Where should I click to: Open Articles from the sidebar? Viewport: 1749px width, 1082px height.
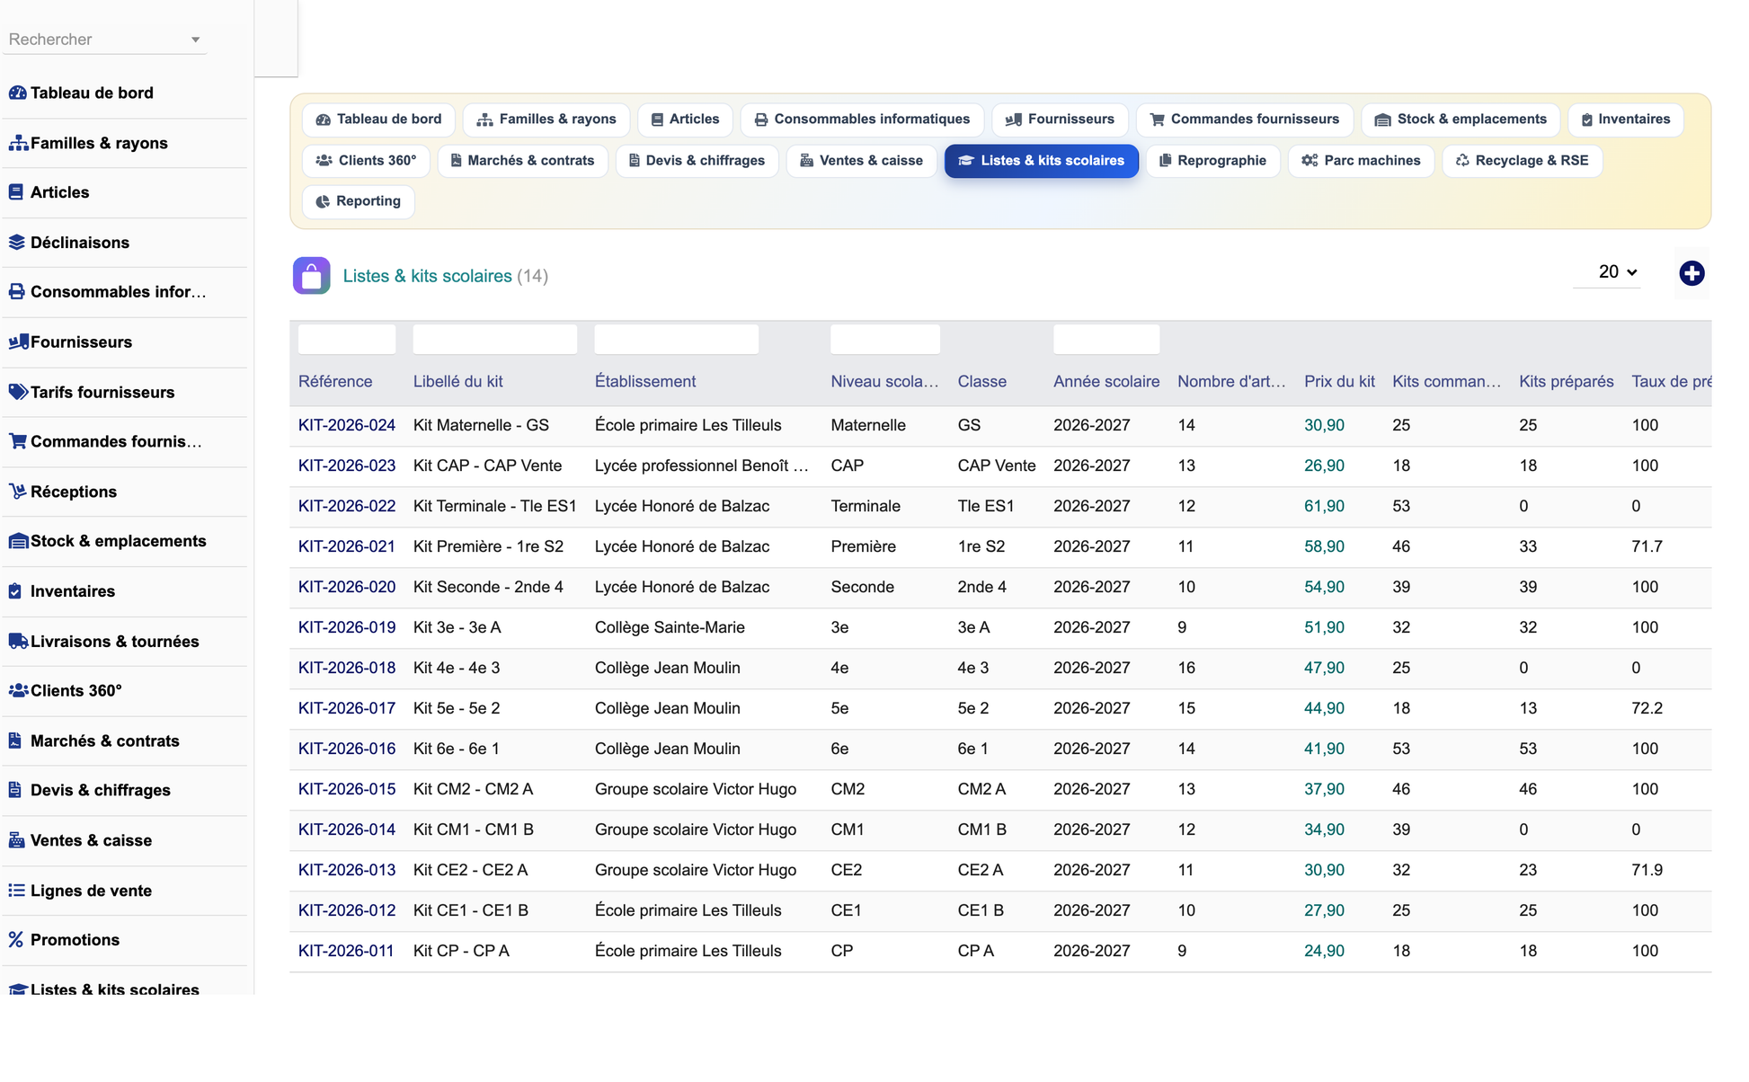(59, 192)
